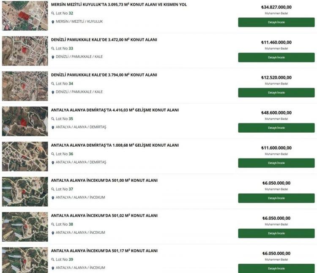Open the Denizli Pamukkale Kale 3.794,00 m² listing title
The height and width of the screenshot is (273, 317).
pos(104,75)
